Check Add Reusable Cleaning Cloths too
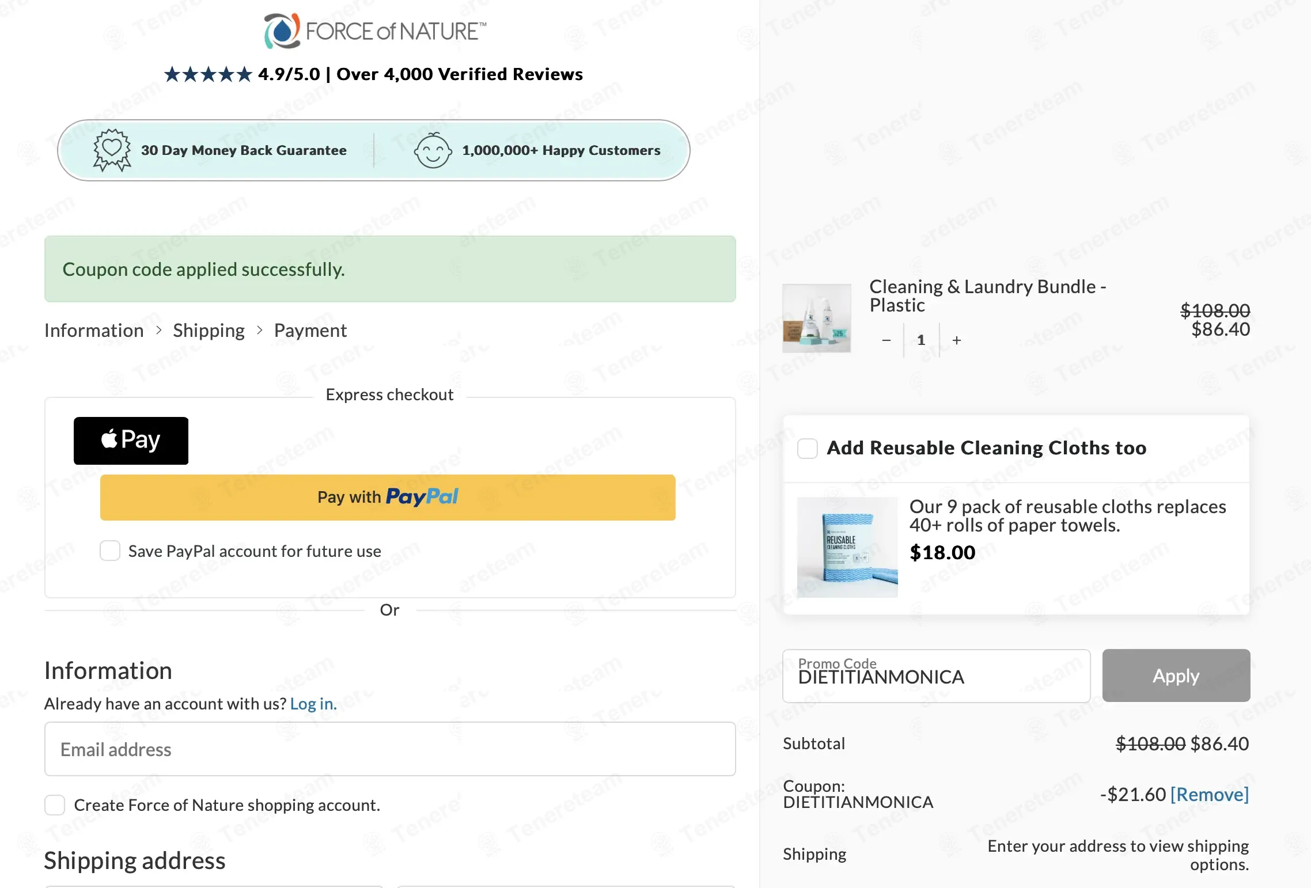Viewport: 1311px width, 888px height. [807, 448]
